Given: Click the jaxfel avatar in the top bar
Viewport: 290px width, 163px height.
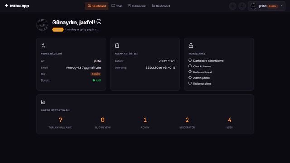Looking at the screenshot, I should (x=254, y=6).
